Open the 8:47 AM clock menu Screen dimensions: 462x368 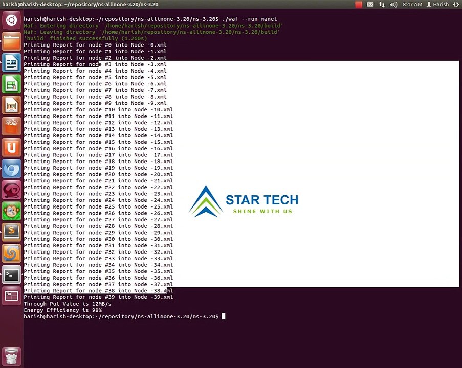412,5
